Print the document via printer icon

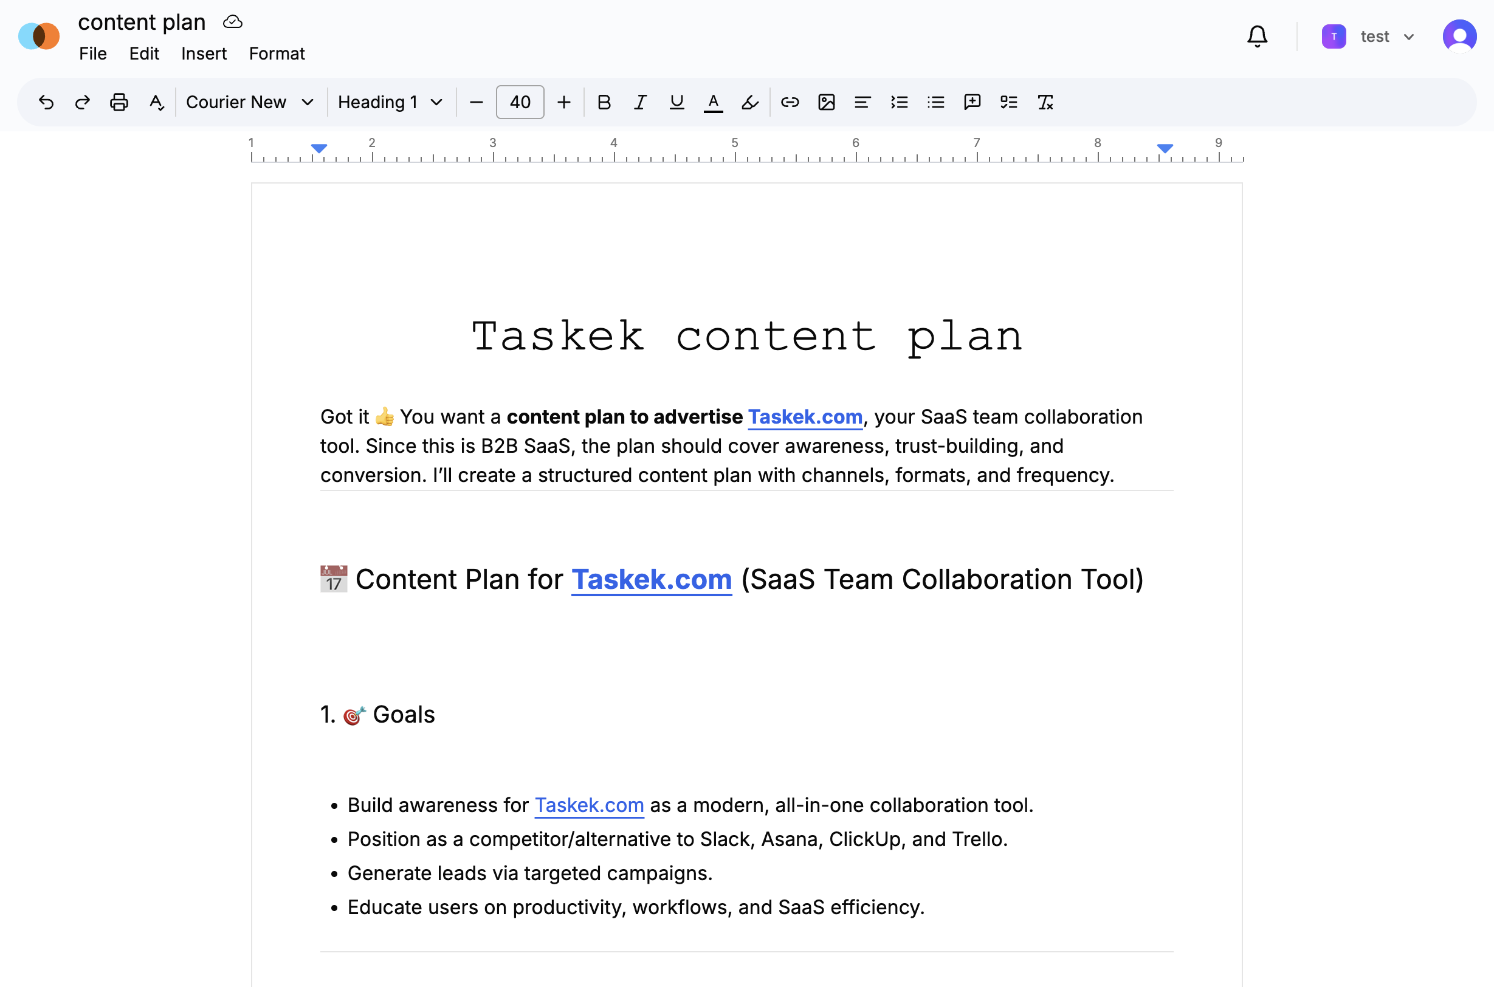(x=119, y=102)
